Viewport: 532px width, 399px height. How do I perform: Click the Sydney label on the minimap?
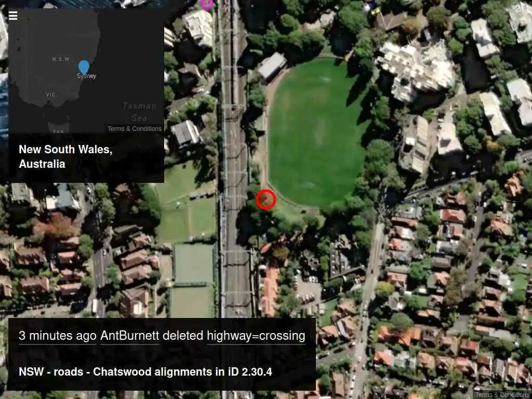click(x=87, y=76)
